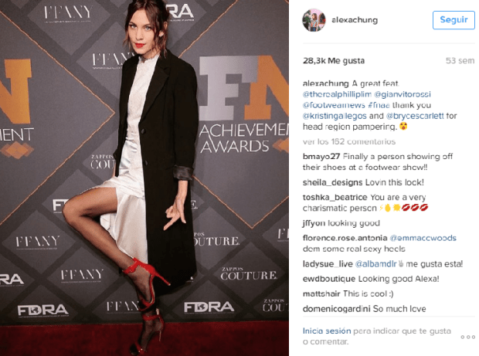
Task: Open the 53 sem post timestamp
Action: [x=460, y=61]
